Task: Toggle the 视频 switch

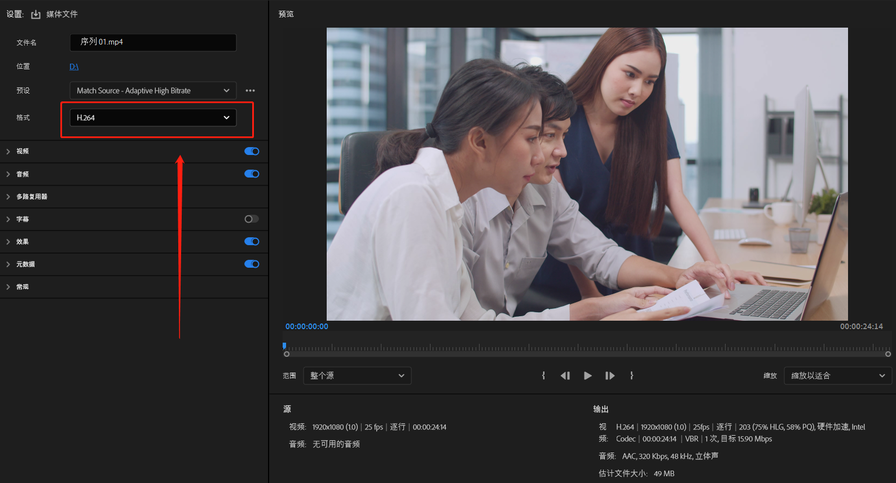Action: click(252, 151)
